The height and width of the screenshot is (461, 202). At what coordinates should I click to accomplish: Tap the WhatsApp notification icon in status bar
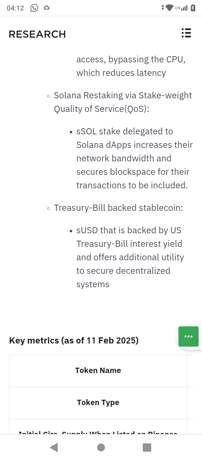(x=34, y=8)
